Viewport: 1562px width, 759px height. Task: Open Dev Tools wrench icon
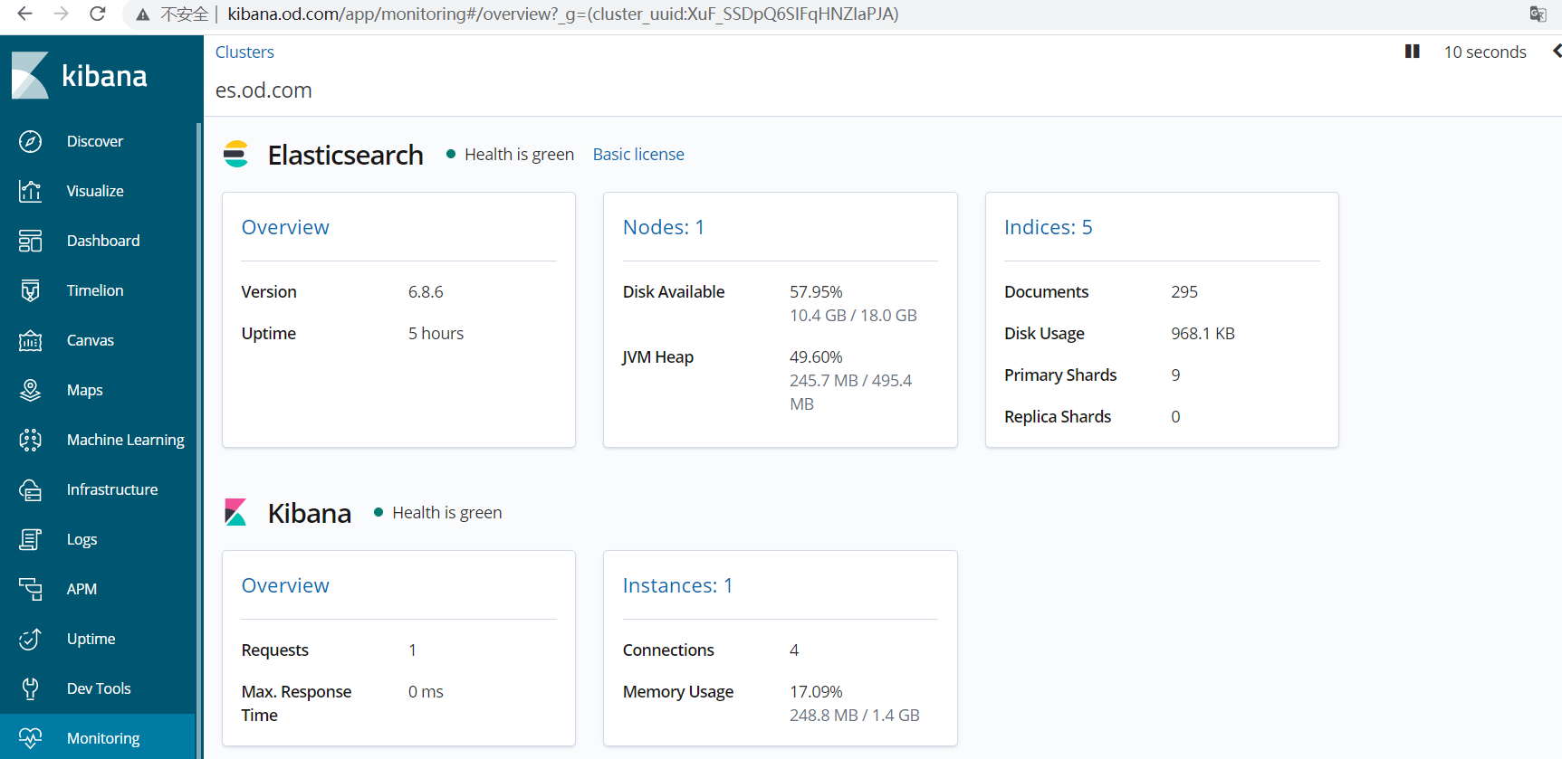[x=30, y=688]
